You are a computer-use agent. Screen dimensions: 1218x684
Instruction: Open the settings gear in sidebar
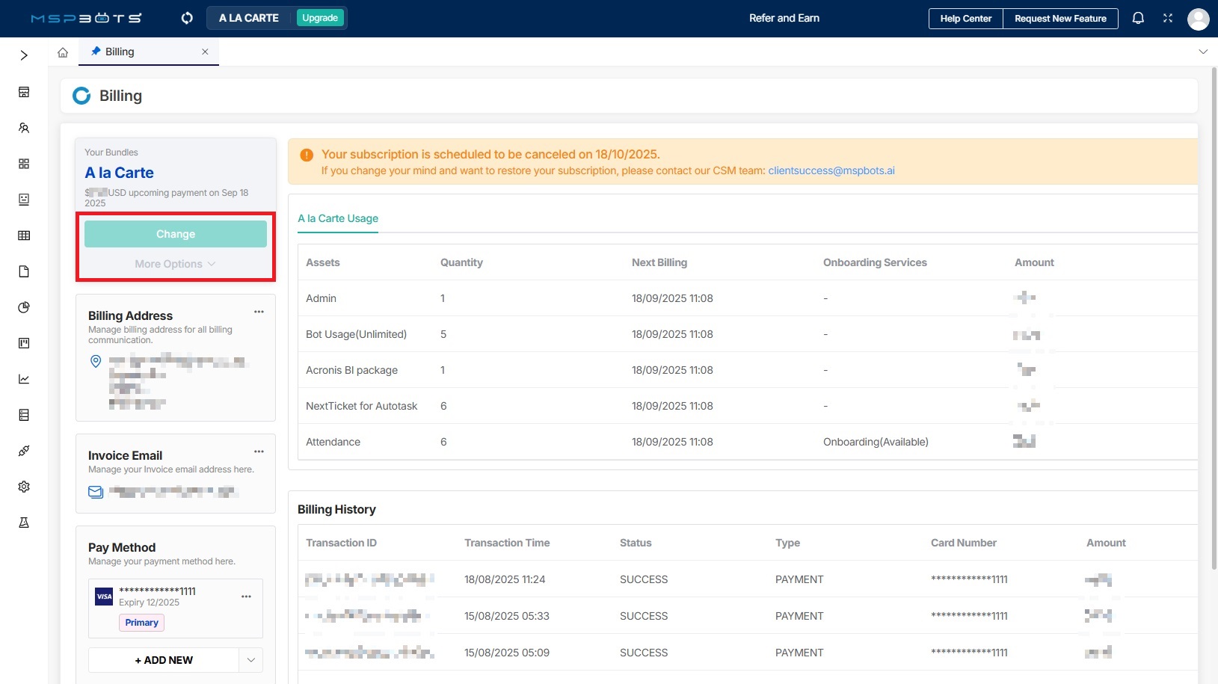[24, 487]
